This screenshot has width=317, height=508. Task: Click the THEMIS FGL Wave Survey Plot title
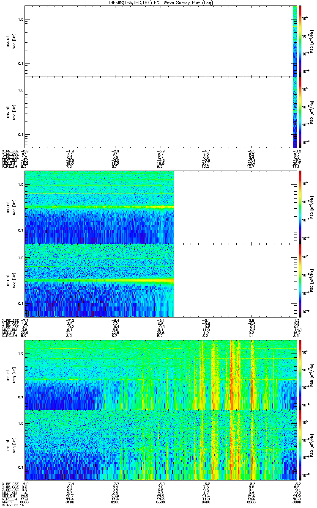pyautogui.click(x=161, y=3)
